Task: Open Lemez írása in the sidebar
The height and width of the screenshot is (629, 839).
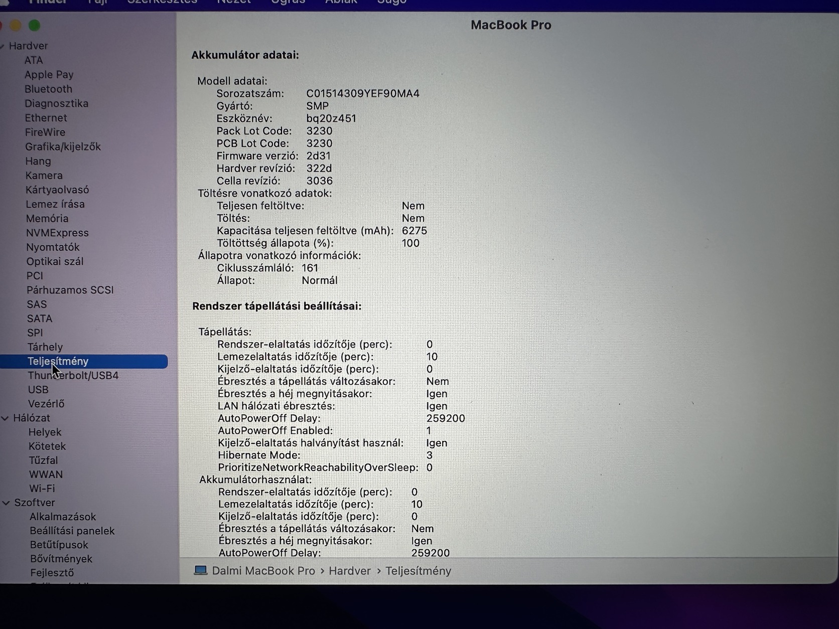Action: pyautogui.click(x=56, y=204)
